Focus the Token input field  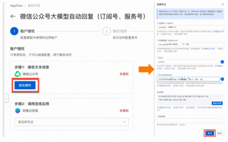click(188, 62)
